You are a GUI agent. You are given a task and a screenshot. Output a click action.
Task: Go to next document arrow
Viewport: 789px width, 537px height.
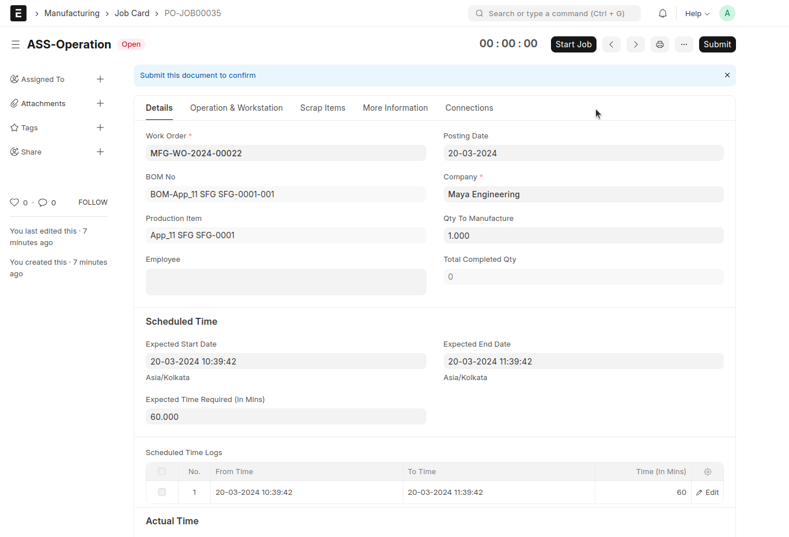click(x=636, y=44)
